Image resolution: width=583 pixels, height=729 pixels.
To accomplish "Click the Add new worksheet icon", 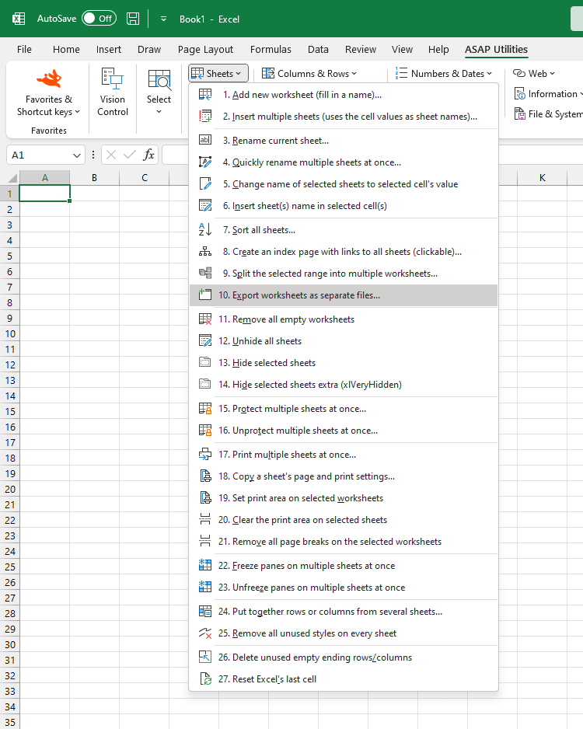I will [x=205, y=95].
